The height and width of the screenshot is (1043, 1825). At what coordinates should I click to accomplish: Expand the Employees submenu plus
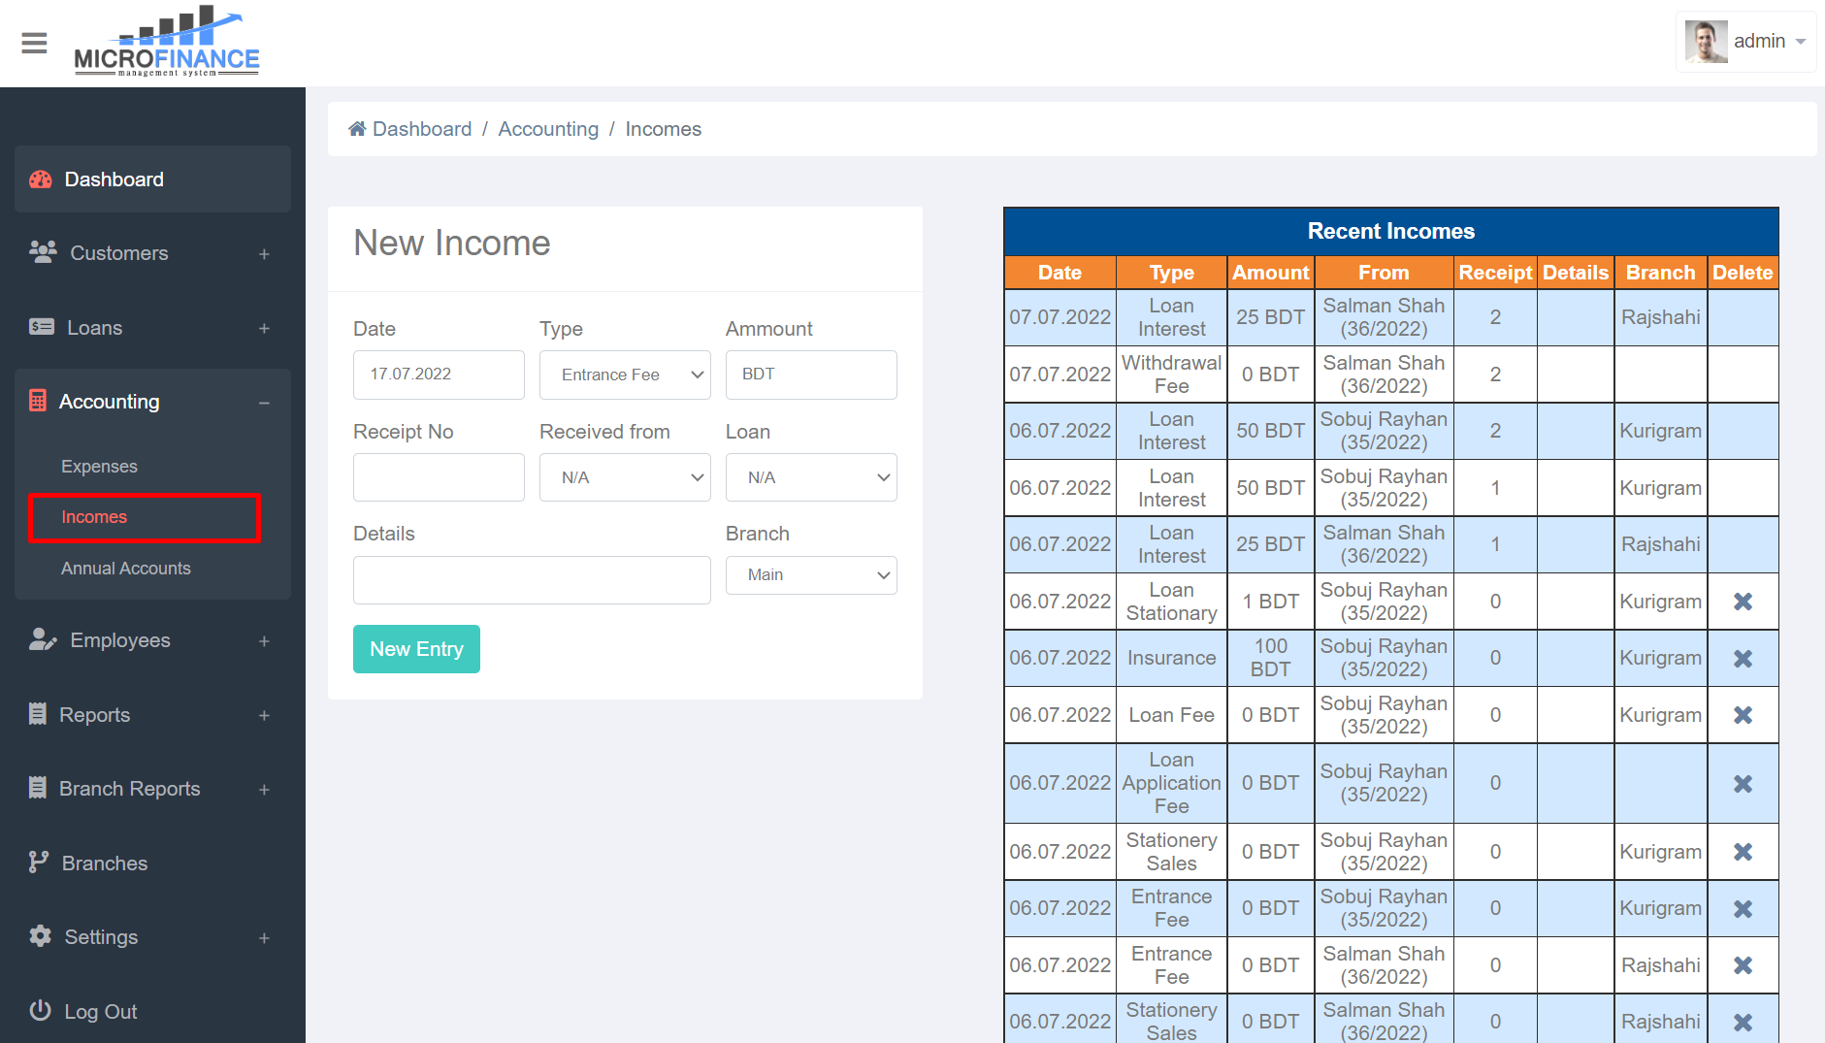coord(264,641)
